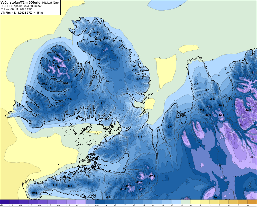Viewport: 257px width, 207px height.
Task: Click the '-3.7' temperature label
Action: [107, 81]
